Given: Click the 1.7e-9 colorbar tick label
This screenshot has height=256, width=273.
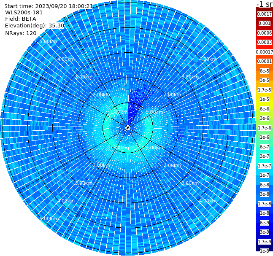Looking at the screenshot, I should coord(265,242).
